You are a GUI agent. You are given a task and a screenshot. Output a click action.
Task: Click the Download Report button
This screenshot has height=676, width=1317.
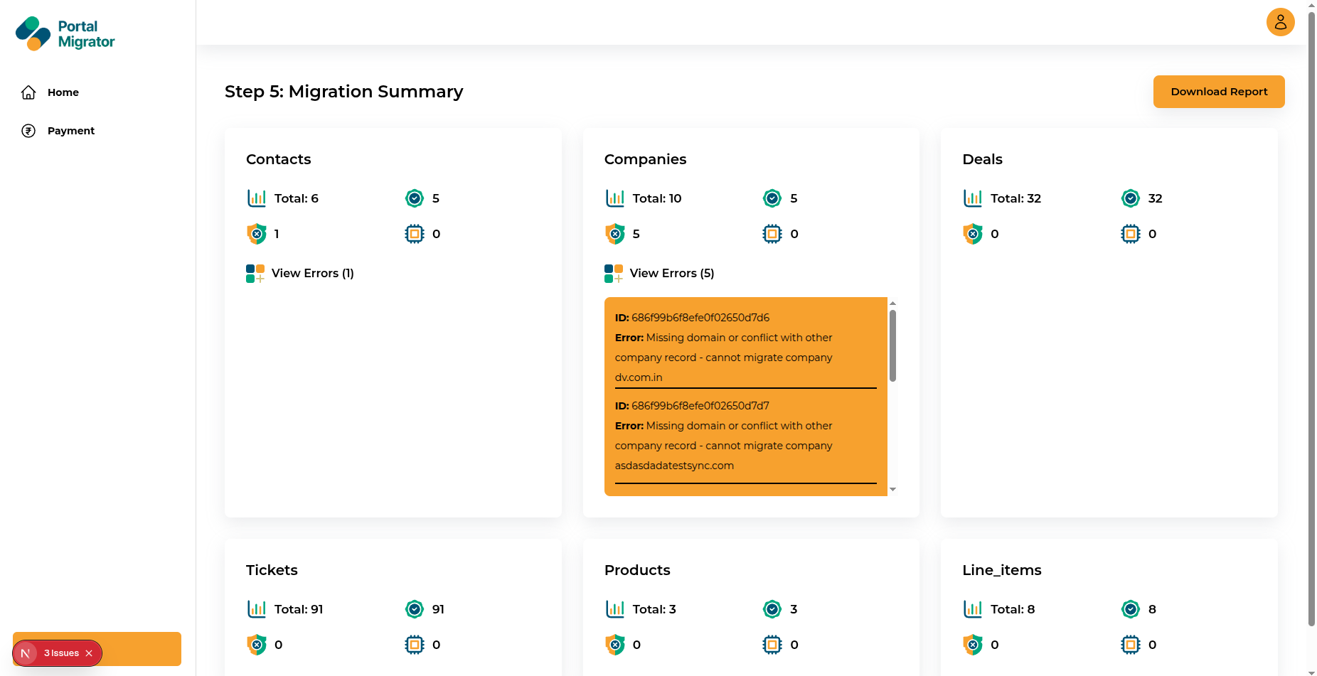coord(1218,92)
